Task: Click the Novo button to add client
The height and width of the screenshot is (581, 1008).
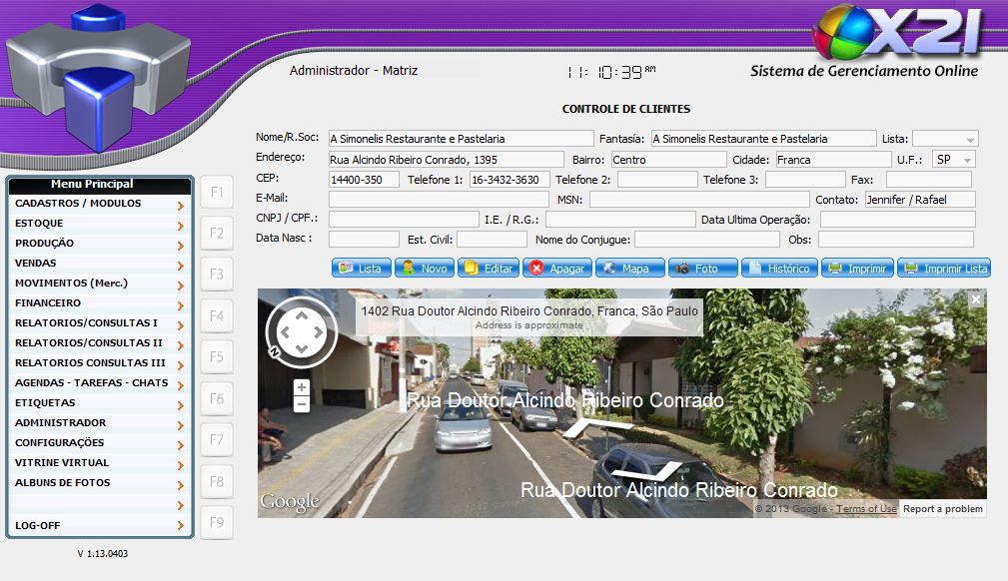Action: tap(425, 269)
